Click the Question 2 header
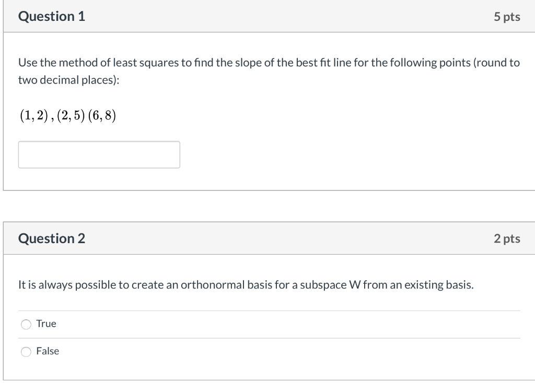 (x=51, y=238)
